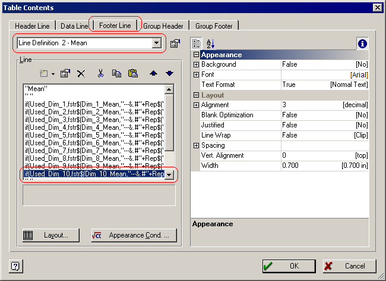Click the Cancel button
Image resolution: width=386 pixels, height=281 pixels.
(x=350, y=266)
